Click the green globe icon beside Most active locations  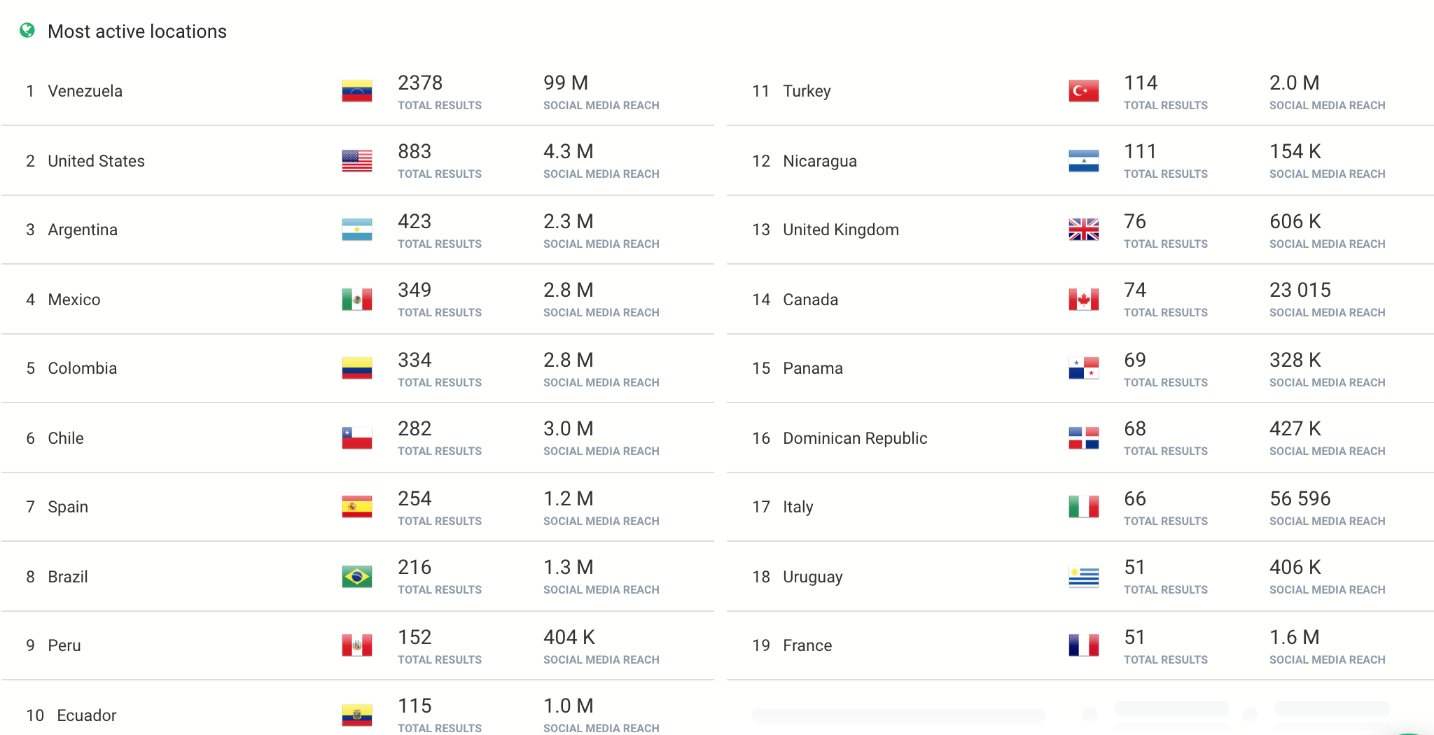[x=27, y=30]
